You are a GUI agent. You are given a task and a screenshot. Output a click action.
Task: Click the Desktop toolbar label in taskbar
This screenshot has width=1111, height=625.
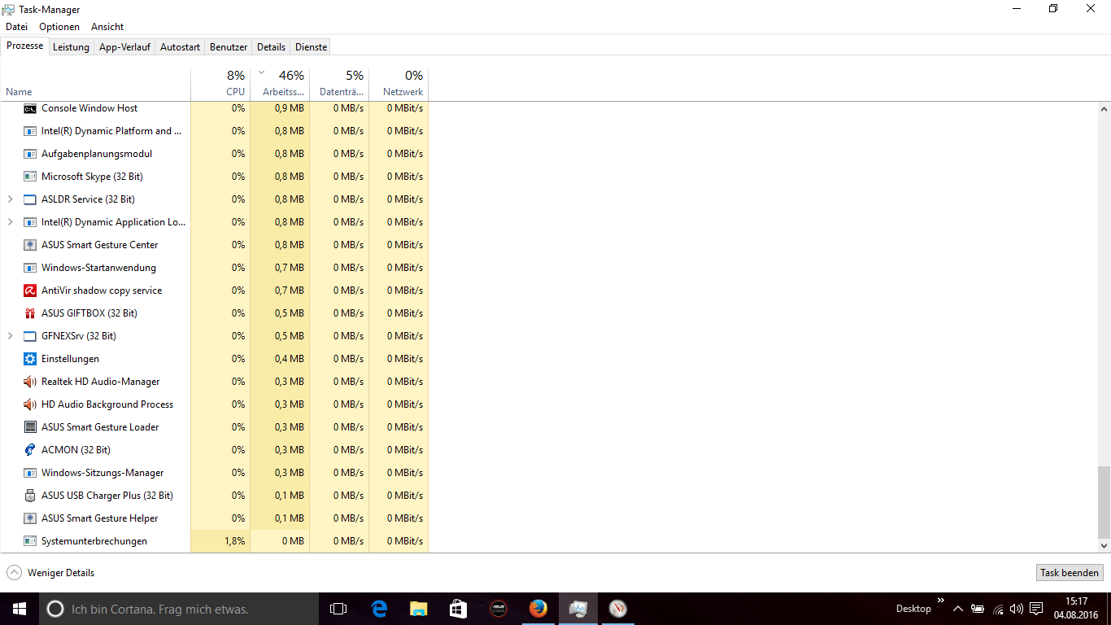click(x=913, y=609)
